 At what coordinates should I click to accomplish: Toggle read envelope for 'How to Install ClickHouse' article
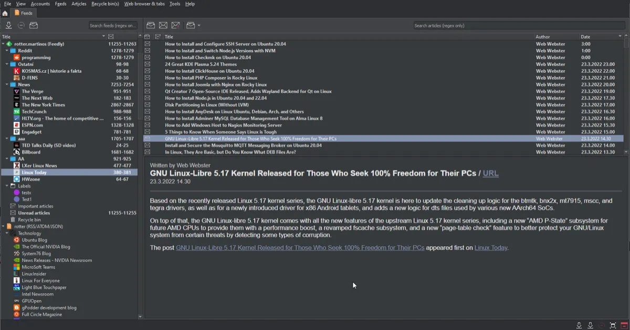pyautogui.click(x=147, y=71)
